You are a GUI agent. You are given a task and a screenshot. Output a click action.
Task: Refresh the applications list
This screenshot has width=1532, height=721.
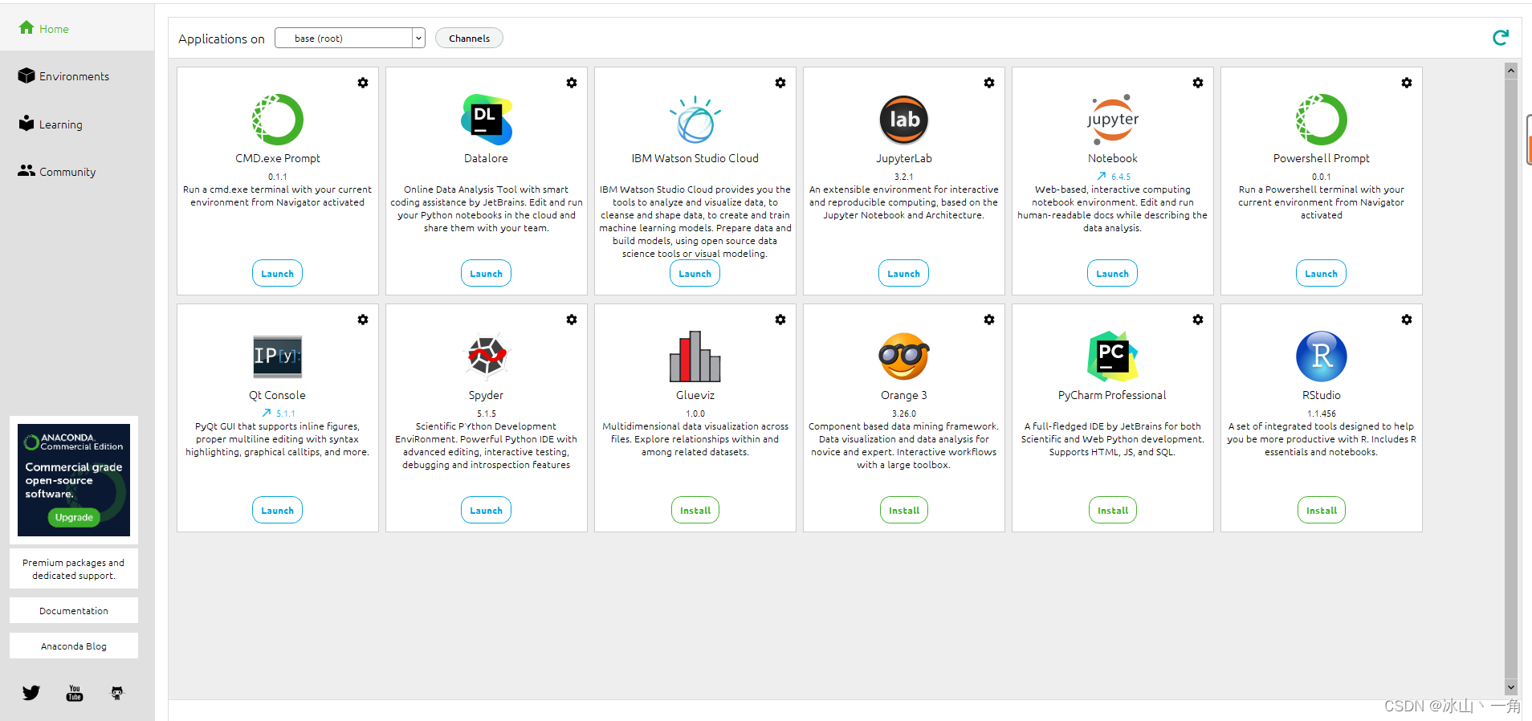pyautogui.click(x=1501, y=38)
